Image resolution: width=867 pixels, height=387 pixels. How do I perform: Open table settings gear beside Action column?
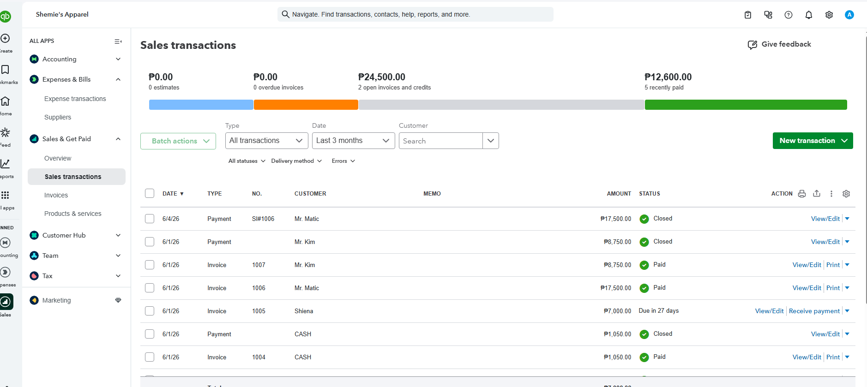click(846, 194)
